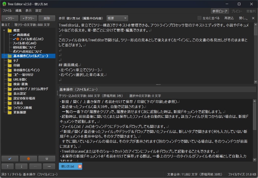Viewport: 258px width, 178px height.
Task: Click the タブ folder icon
Action: tap(10, 61)
